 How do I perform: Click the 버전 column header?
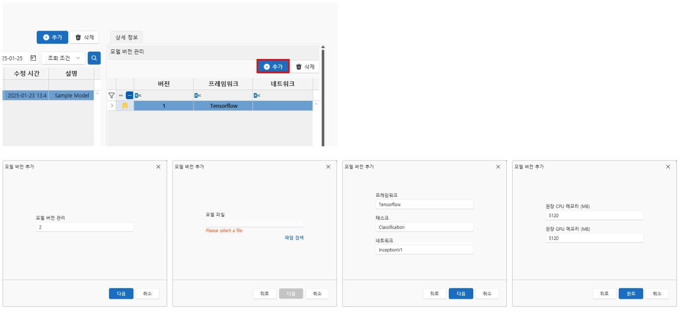163,84
